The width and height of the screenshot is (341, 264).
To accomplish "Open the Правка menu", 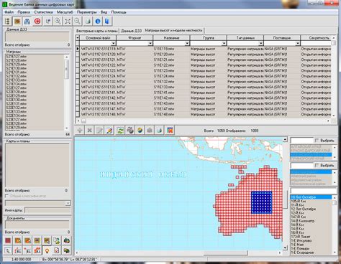I will point(24,12).
